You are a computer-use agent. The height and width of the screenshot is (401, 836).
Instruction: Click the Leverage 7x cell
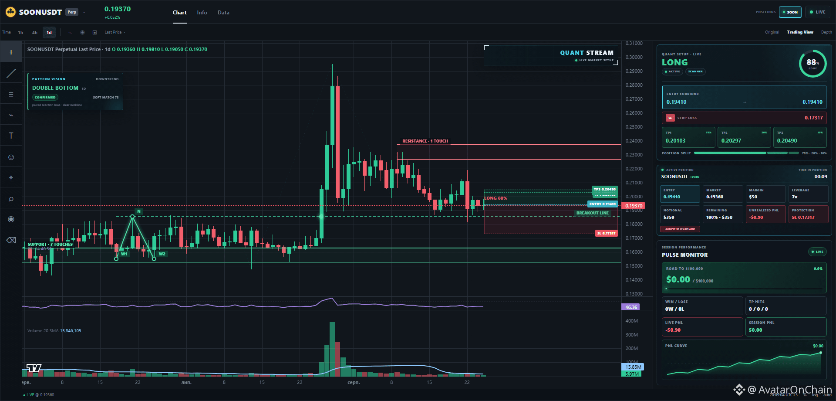tap(808, 194)
